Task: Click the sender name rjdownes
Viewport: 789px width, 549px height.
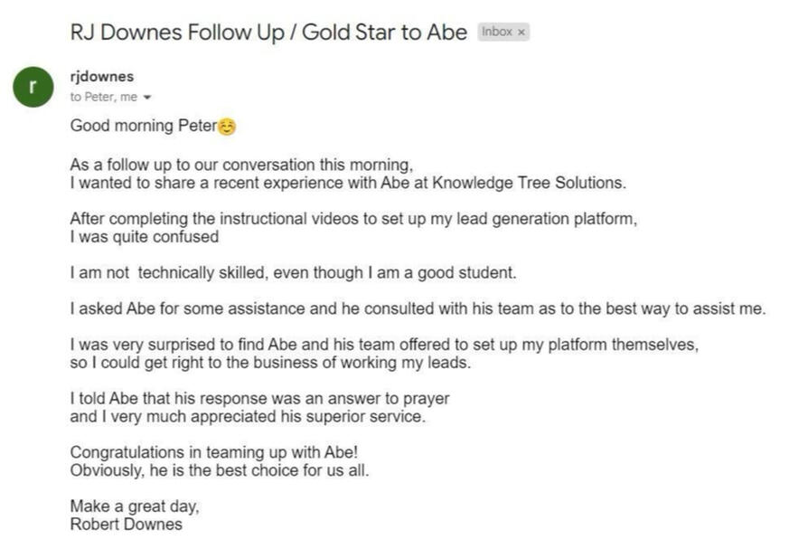Action: (102, 77)
